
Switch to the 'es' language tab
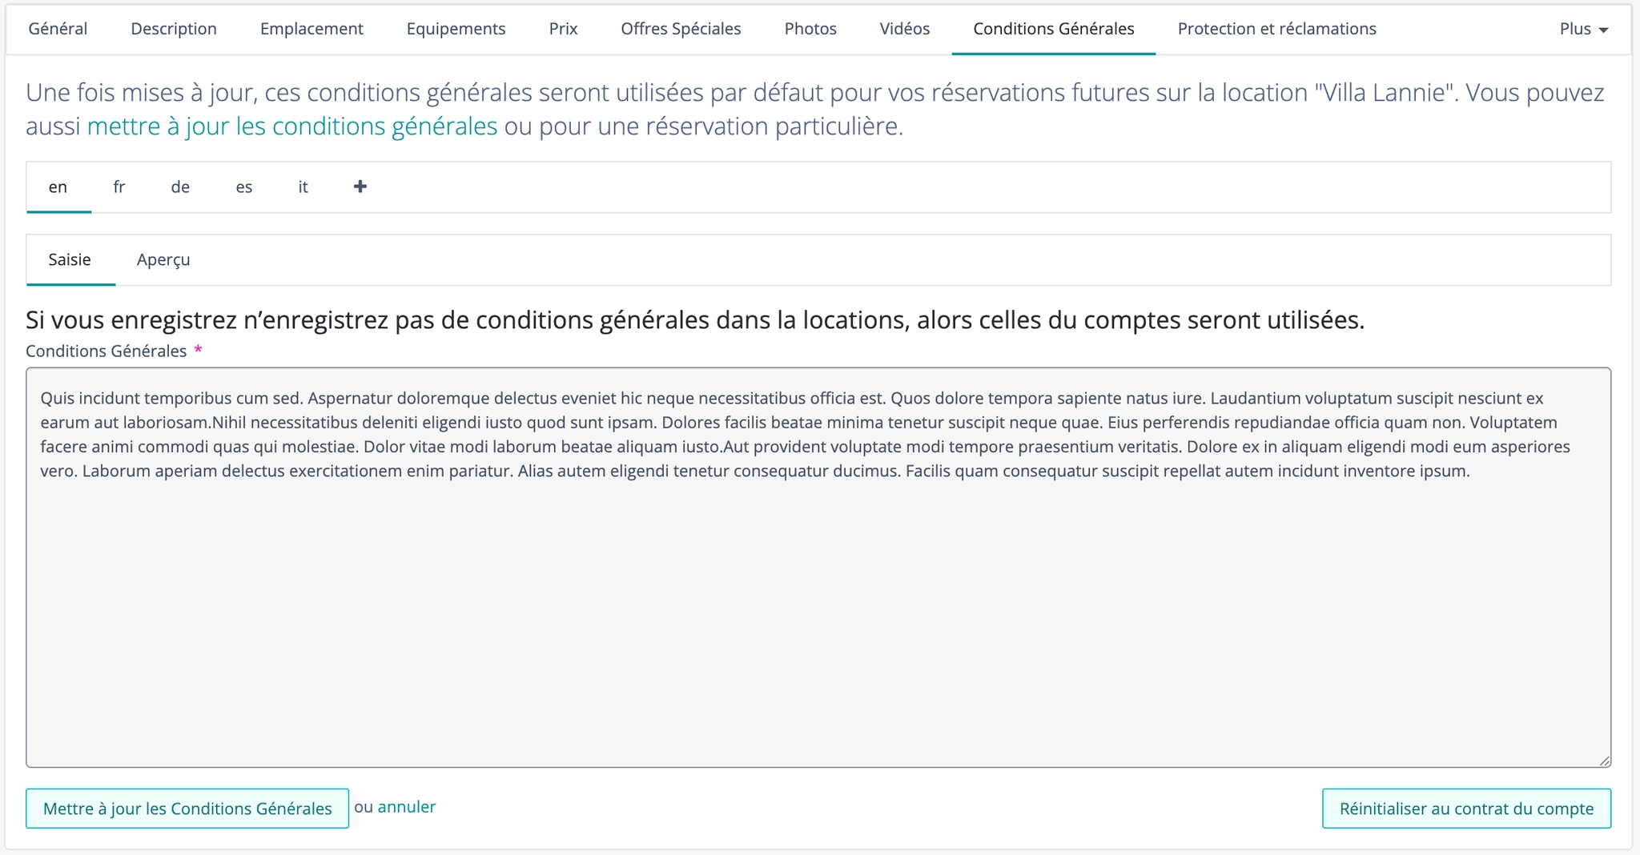pos(244,187)
